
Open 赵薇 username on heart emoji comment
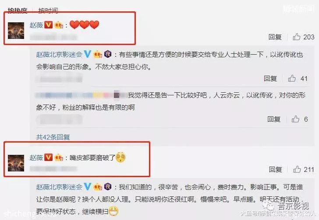coord(36,25)
